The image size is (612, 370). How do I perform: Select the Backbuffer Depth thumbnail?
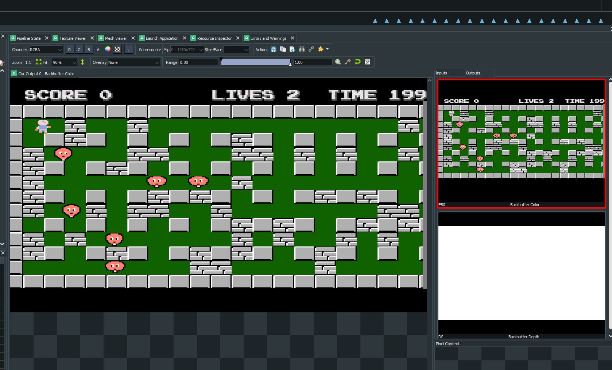click(x=522, y=275)
